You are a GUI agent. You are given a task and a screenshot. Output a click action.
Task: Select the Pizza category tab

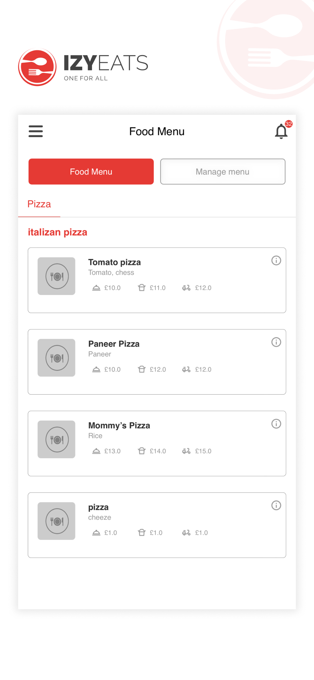tap(39, 204)
